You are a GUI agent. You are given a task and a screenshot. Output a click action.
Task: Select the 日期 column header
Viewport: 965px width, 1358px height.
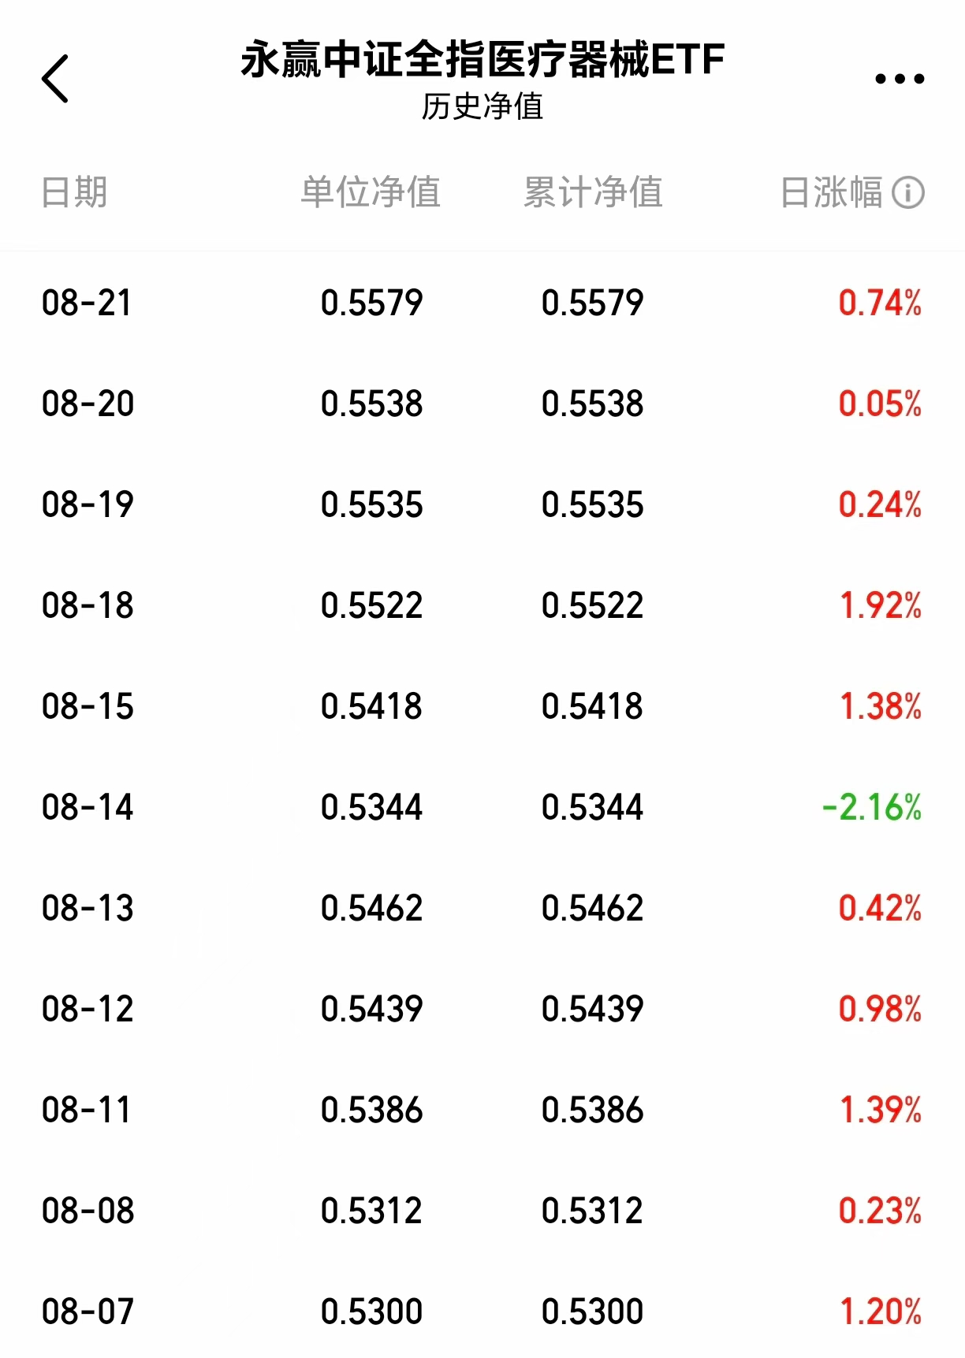tap(74, 192)
